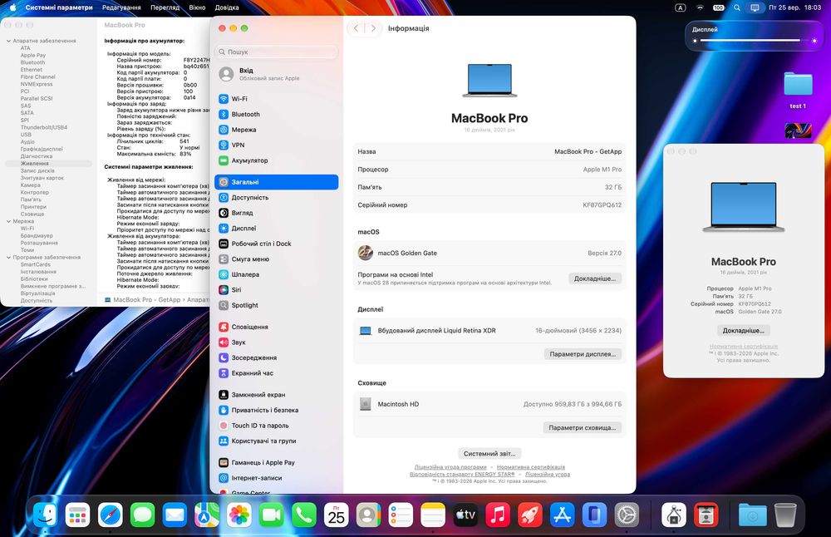831x537 pixels.
Task: Click Докладніше in About This Mac window
Action: (x=743, y=330)
